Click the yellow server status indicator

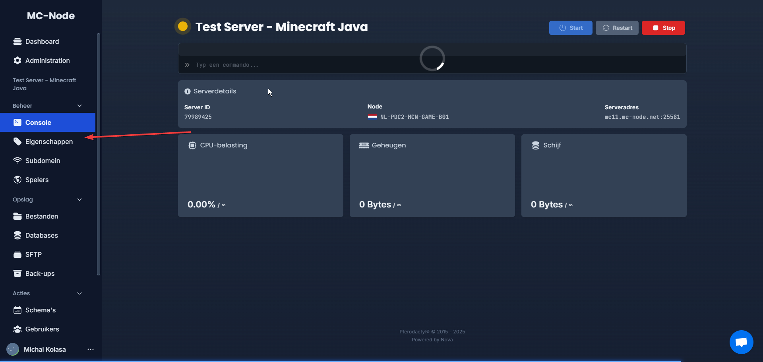pyautogui.click(x=183, y=26)
